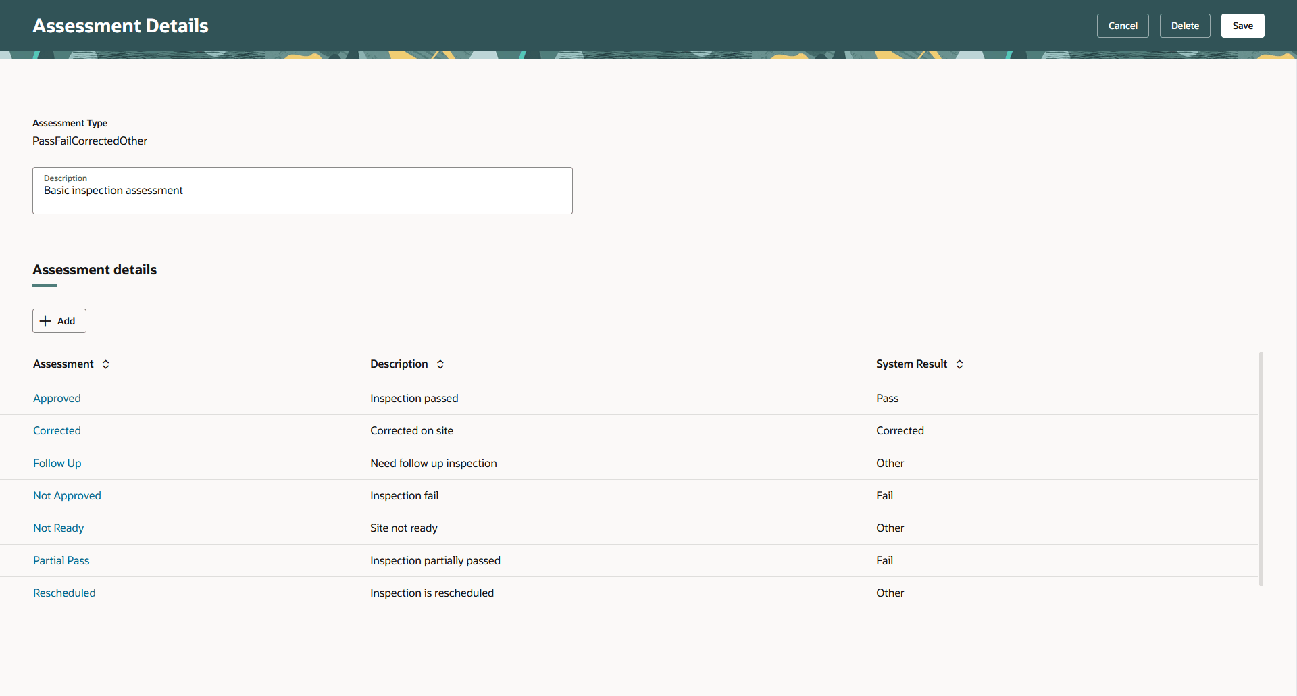The image size is (1297, 696).
Task: Click the Assessment column header label
Action: tap(63, 364)
